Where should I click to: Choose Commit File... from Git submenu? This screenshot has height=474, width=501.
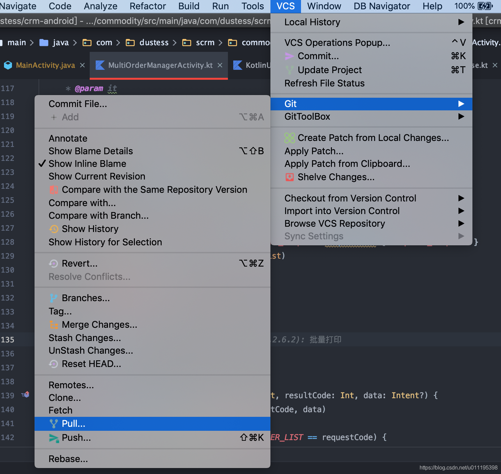152,104
